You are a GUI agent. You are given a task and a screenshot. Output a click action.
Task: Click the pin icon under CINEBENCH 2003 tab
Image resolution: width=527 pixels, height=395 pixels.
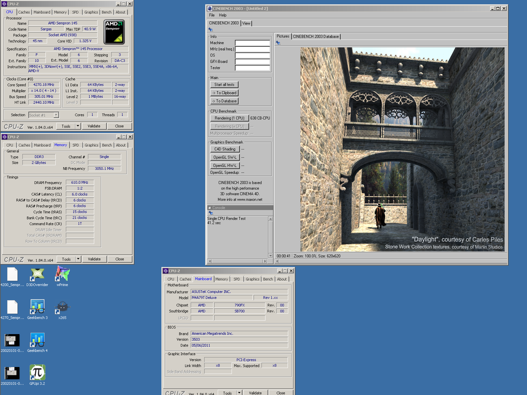click(210, 30)
